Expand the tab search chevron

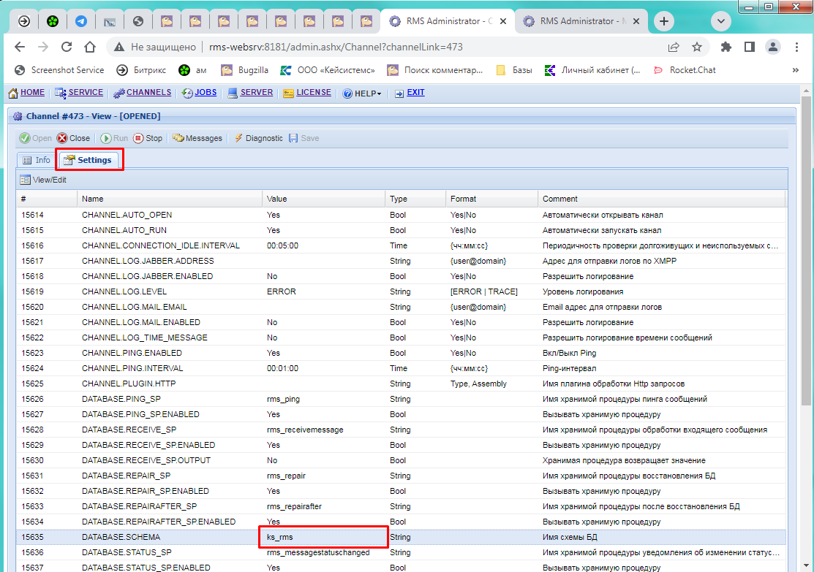click(720, 21)
